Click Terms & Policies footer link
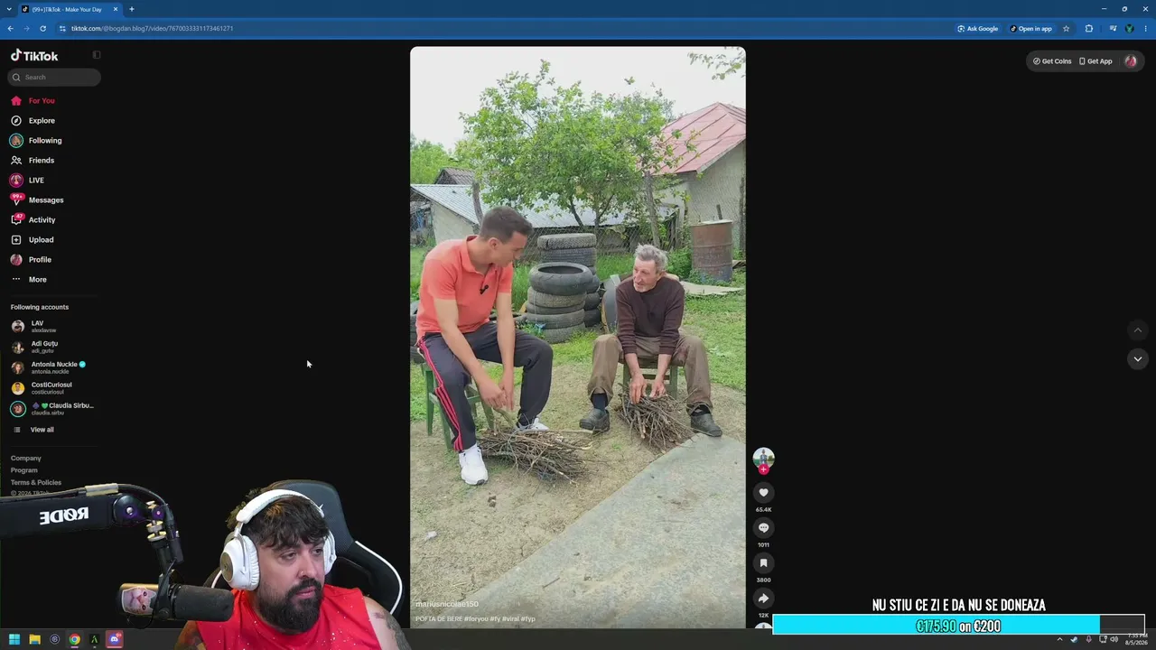The height and width of the screenshot is (650, 1156). pyautogui.click(x=36, y=483)
